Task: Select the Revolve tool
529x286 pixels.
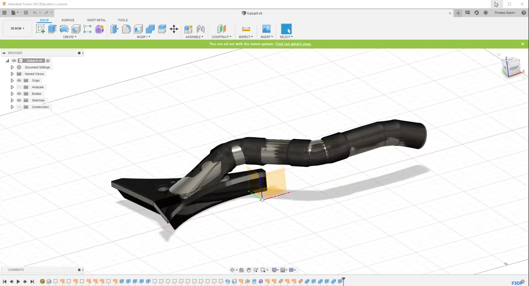Action: 64,29
